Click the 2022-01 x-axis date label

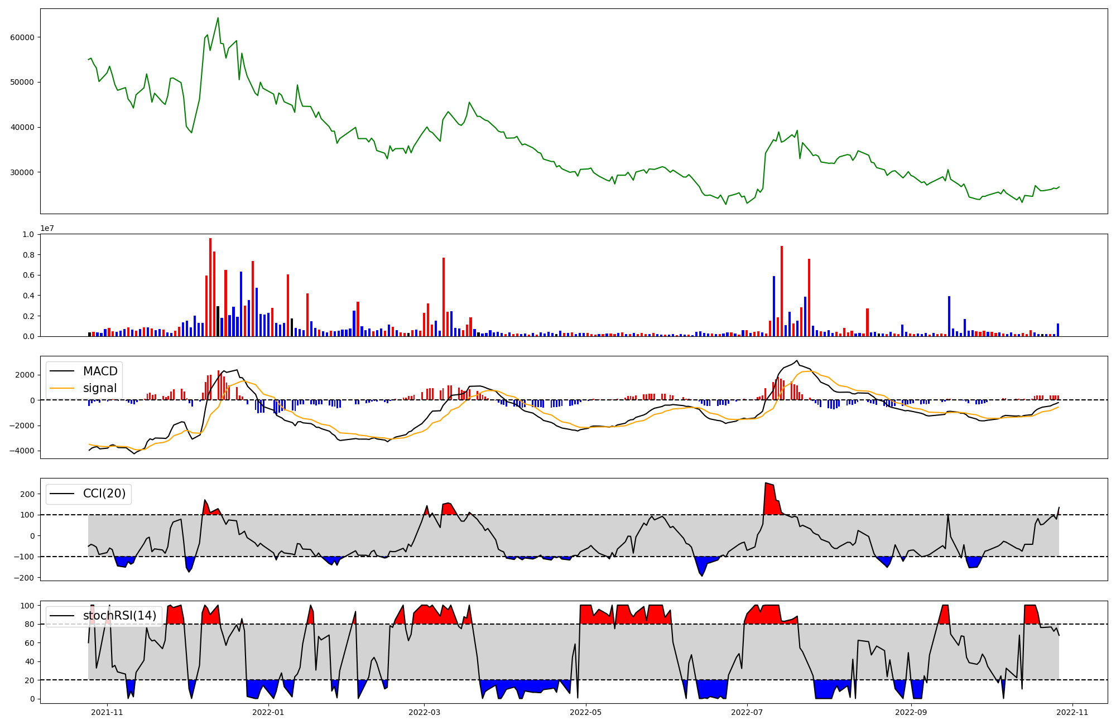pos(268,712)
